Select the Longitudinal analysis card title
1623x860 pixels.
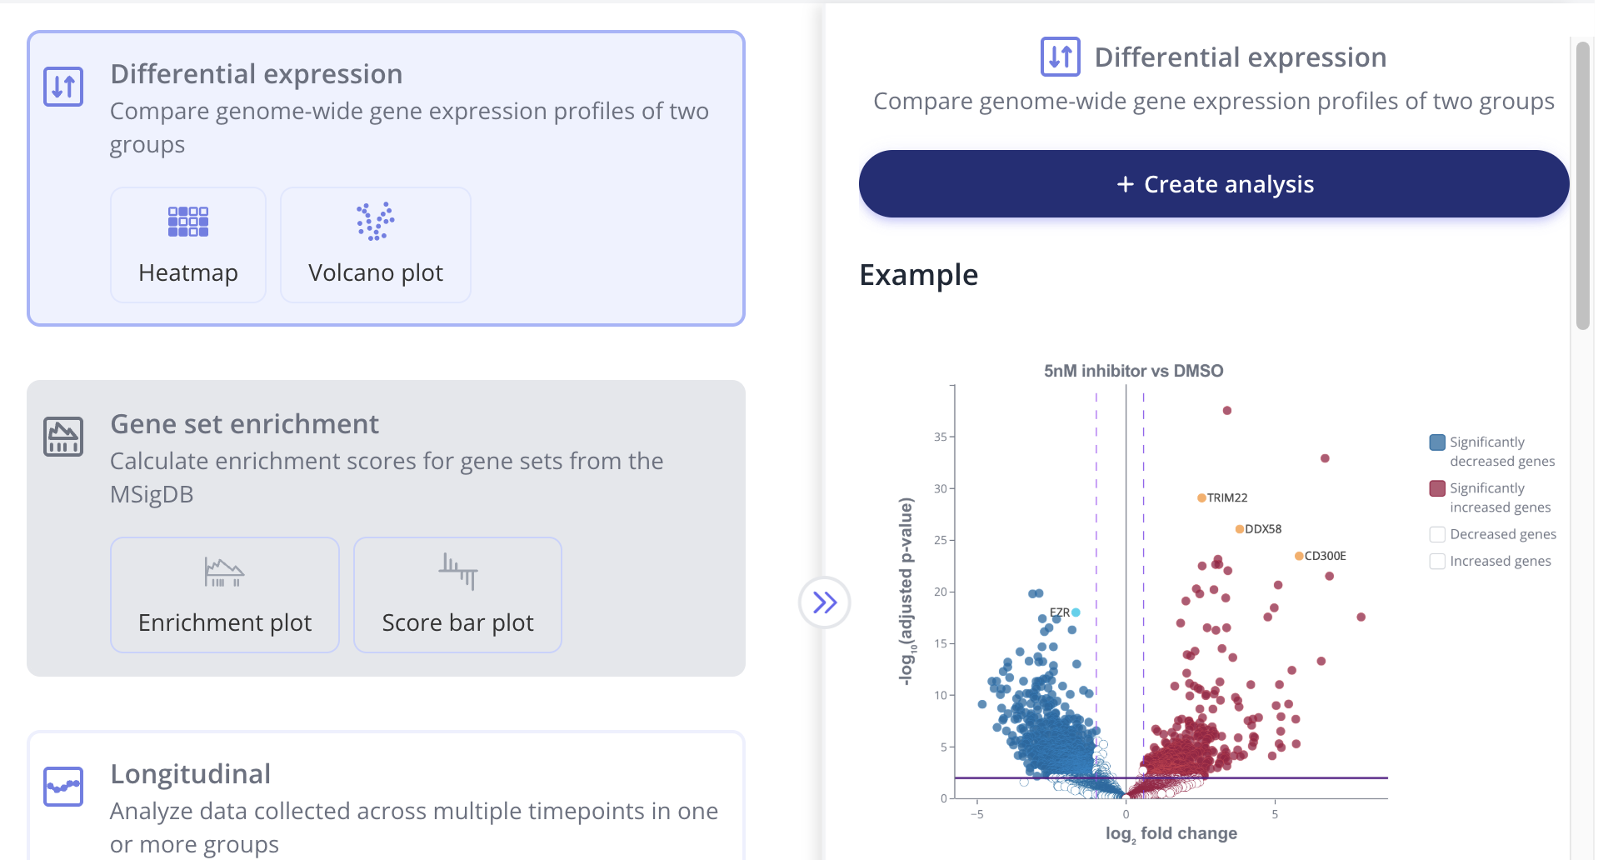191,774
